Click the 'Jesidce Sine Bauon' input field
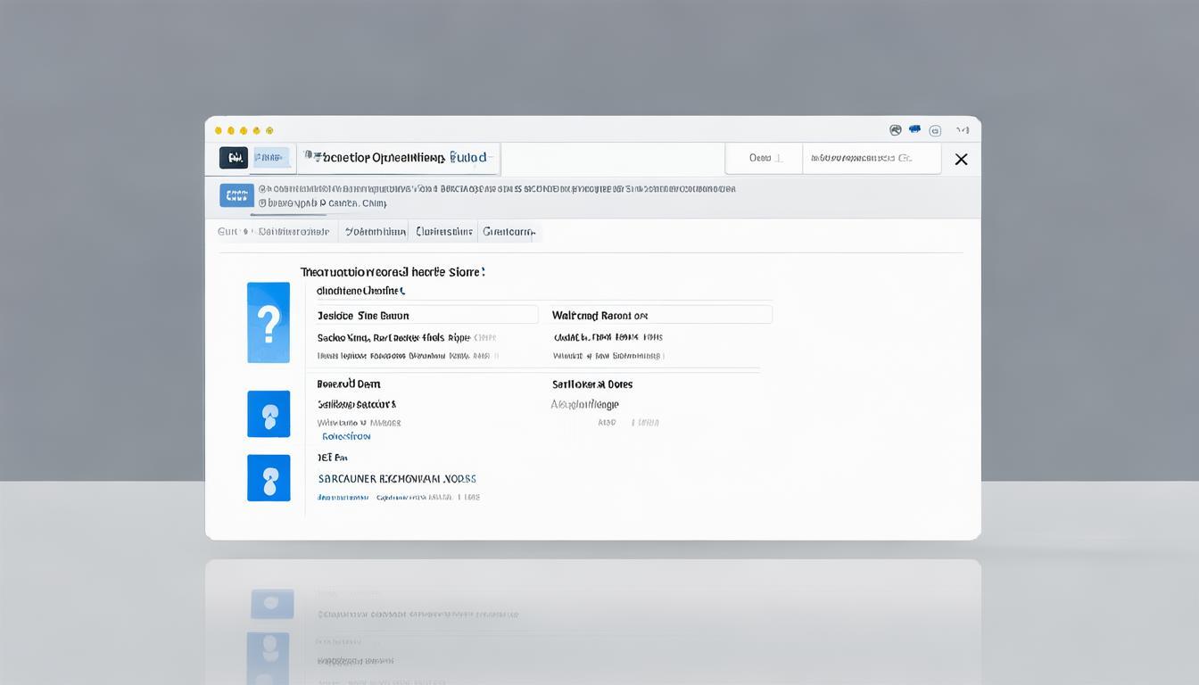 pyautogui.click(x=425, y=315)
